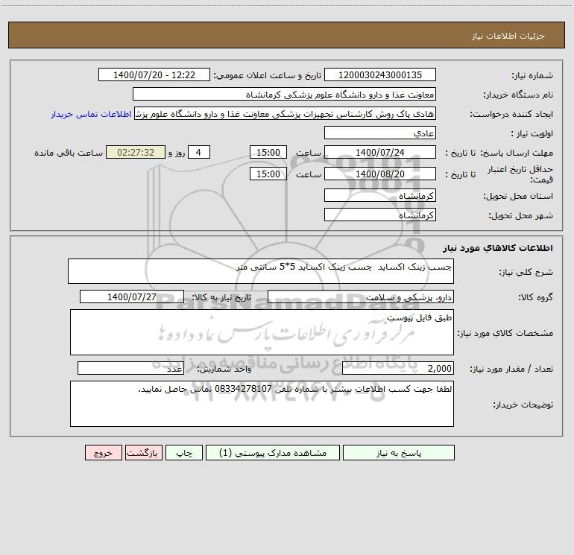Click response deadline date 1400/07/24

[x=380, y=152]
